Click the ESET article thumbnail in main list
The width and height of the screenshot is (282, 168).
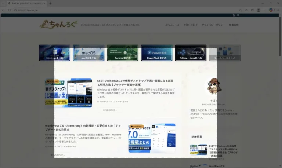point(69,93)
